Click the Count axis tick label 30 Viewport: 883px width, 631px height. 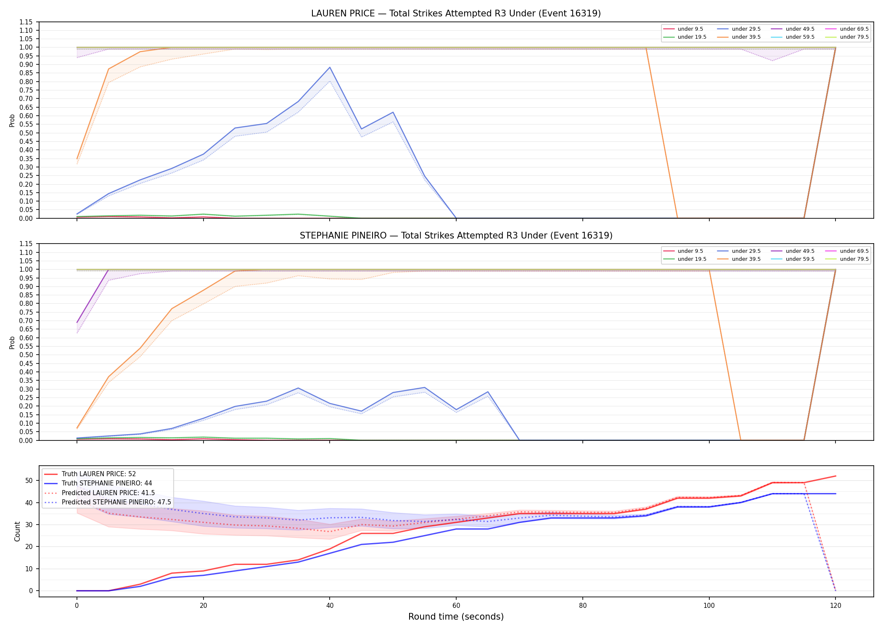29,525
